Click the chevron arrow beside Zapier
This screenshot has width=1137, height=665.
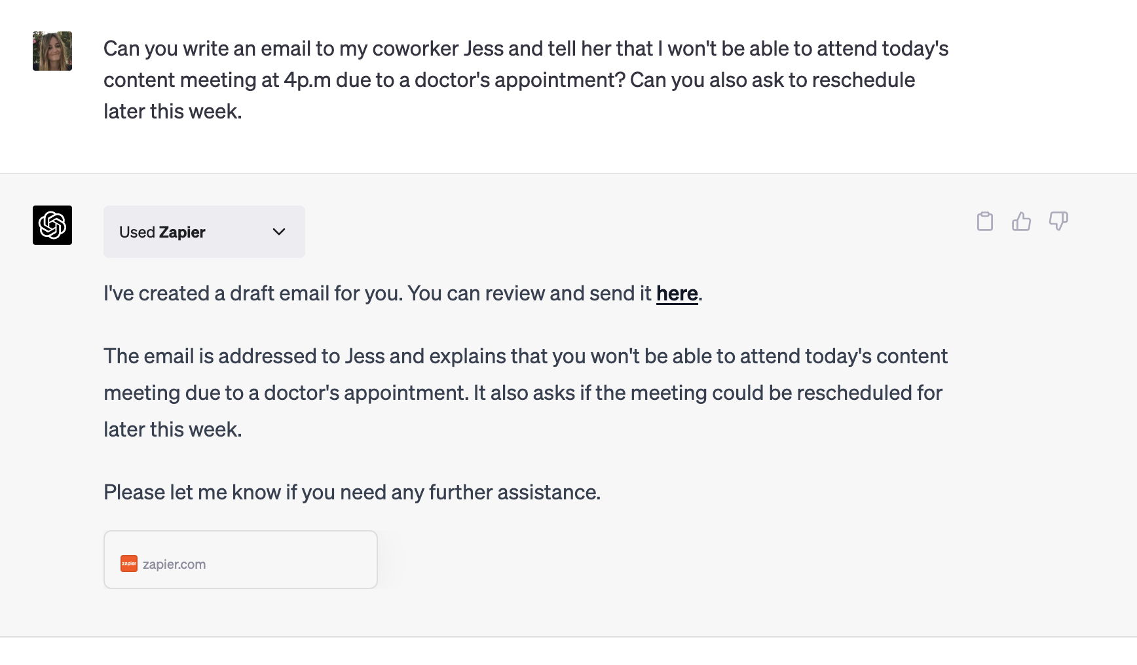279,232
